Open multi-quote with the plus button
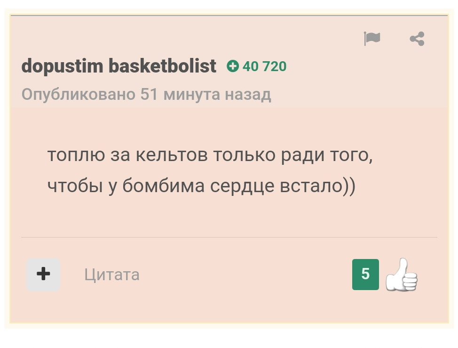This screenshot has width=458, height=348. (43, 275)
